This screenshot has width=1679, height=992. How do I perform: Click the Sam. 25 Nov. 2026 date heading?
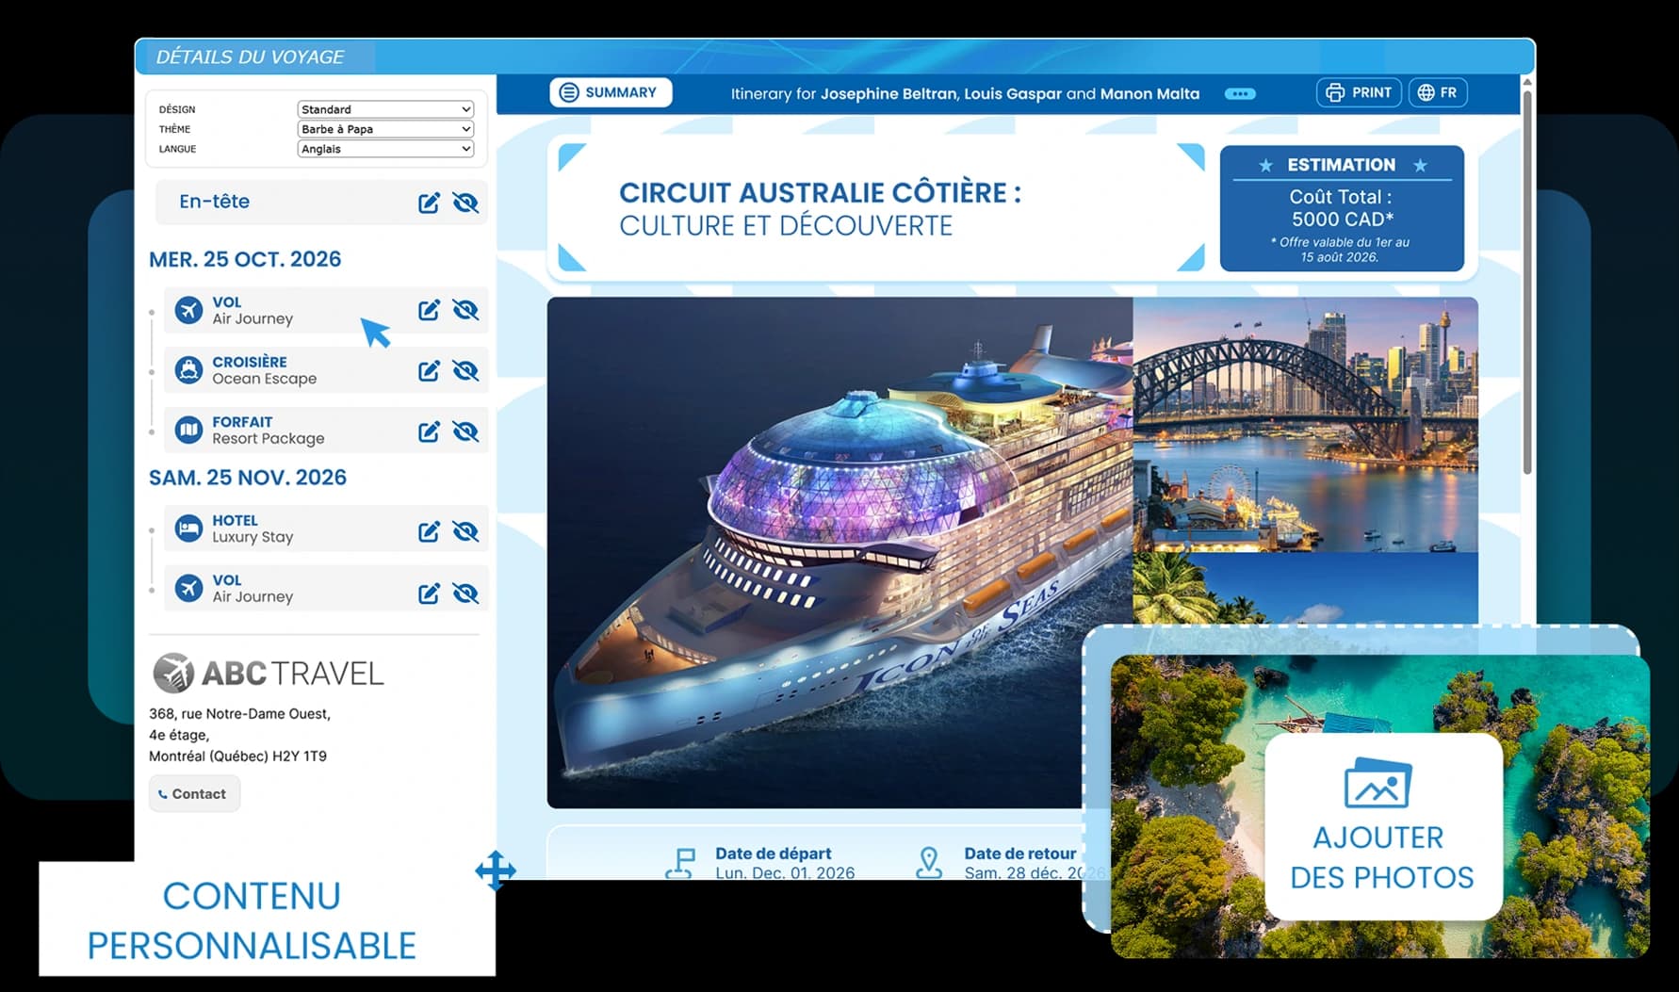click(248, 478)
